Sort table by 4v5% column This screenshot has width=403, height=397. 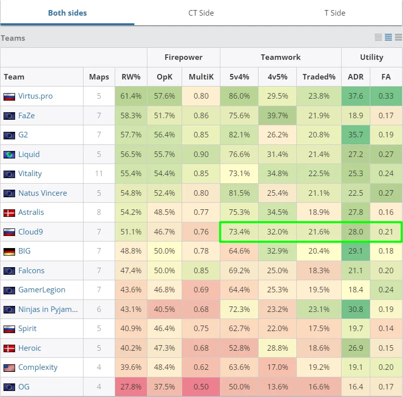click(278, 77)
